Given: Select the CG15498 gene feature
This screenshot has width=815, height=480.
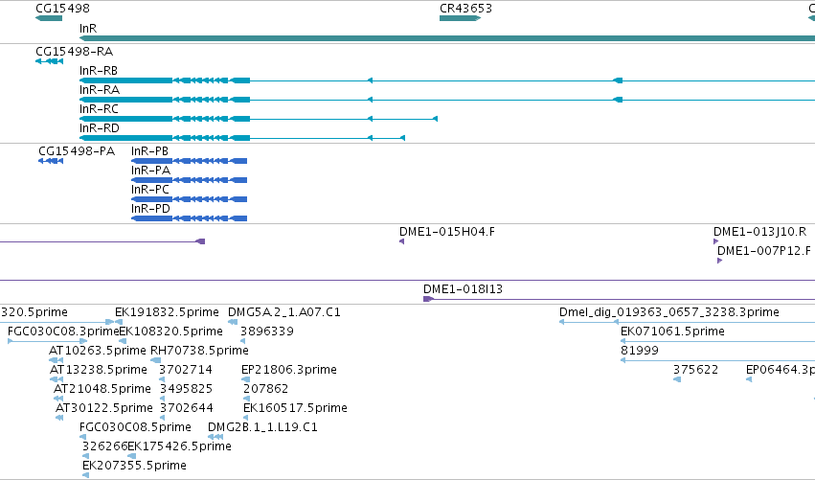Looking at the screenshot, I should click(49, 18).
